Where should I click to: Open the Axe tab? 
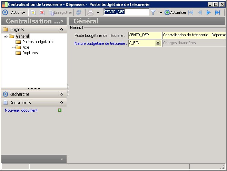click(26, 47)
